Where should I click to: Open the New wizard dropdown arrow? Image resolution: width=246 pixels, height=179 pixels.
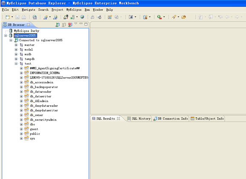click(x=12, y=17)
